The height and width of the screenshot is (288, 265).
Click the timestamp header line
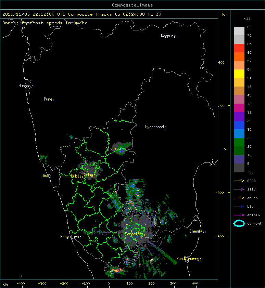pyautogui.click(x=82, y=14)
